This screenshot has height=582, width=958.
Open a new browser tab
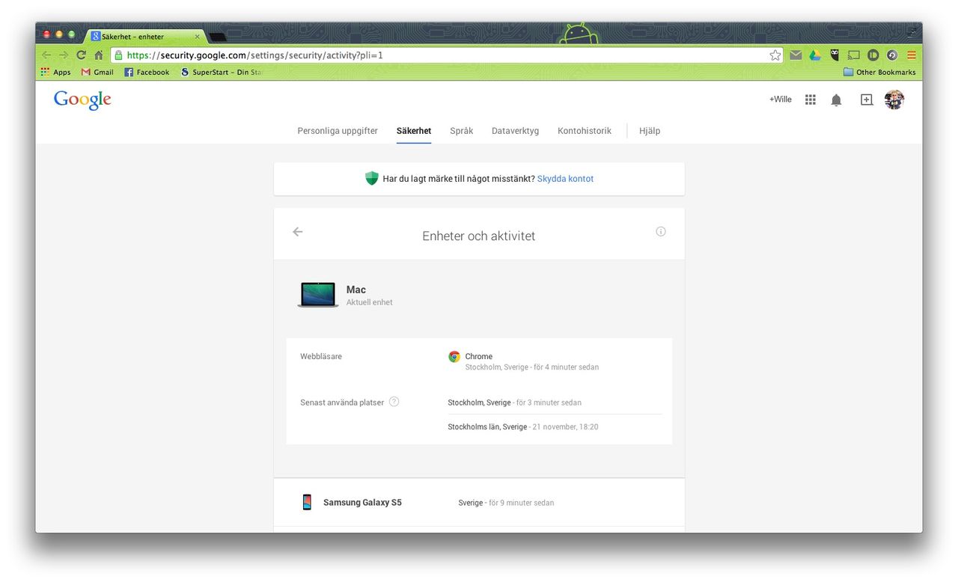pos(218,37)
